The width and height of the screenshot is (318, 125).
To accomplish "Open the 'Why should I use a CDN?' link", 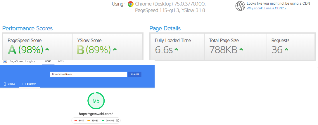I will 266,8.
